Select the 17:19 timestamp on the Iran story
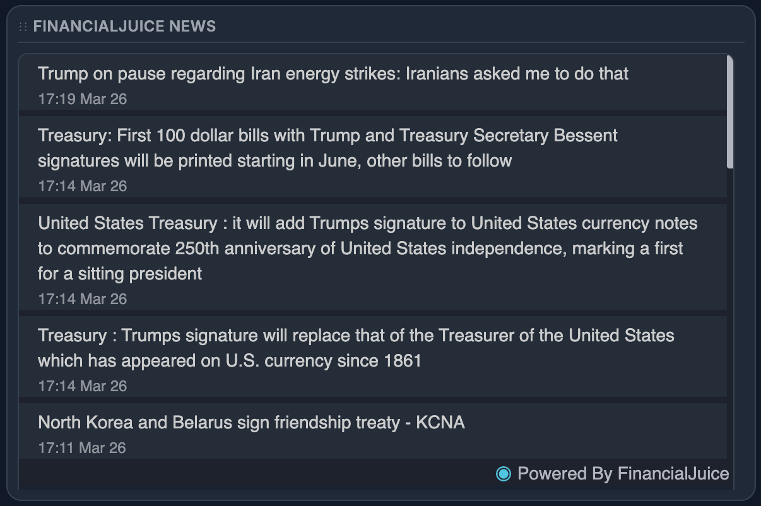This screenshot has height=506, width=761. click(x=83, y=98)
